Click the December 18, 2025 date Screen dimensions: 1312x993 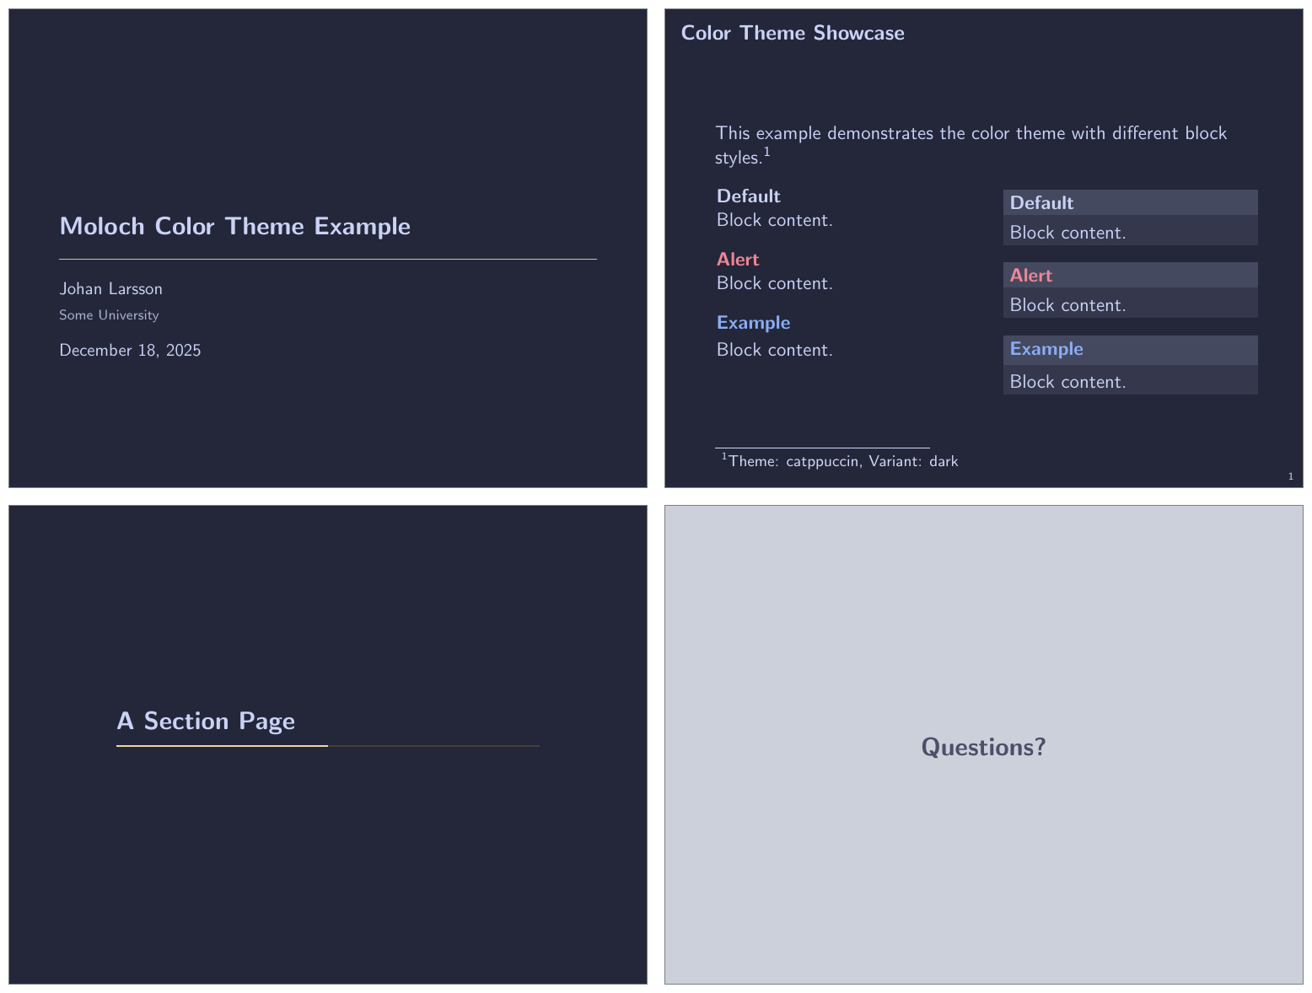pyautogui.click(x=130, y=350)
